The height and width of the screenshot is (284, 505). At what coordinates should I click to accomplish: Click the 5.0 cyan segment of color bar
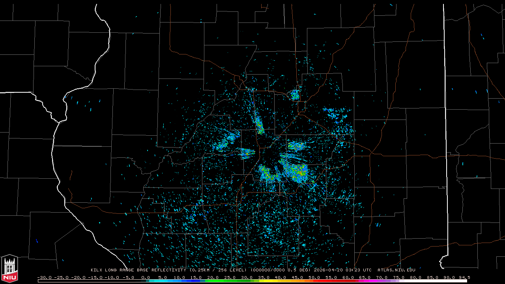pyautogui.click(x=162, y=281)
